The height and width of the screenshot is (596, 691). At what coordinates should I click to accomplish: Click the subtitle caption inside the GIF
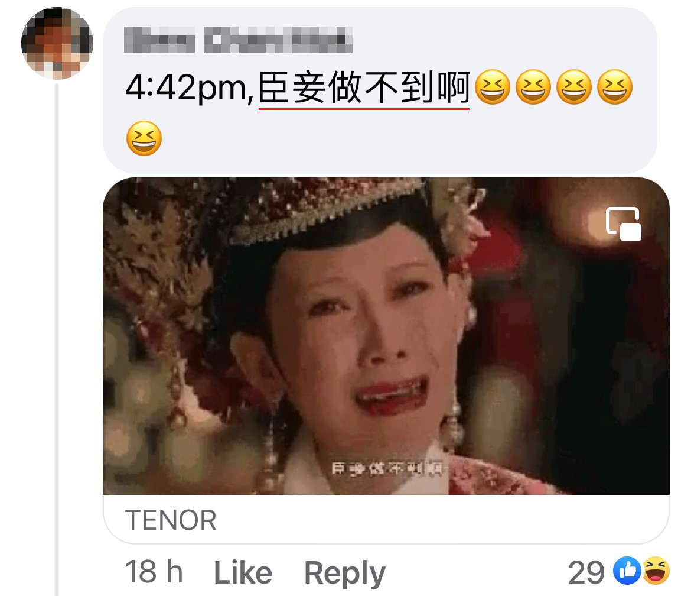coord(387,468)
